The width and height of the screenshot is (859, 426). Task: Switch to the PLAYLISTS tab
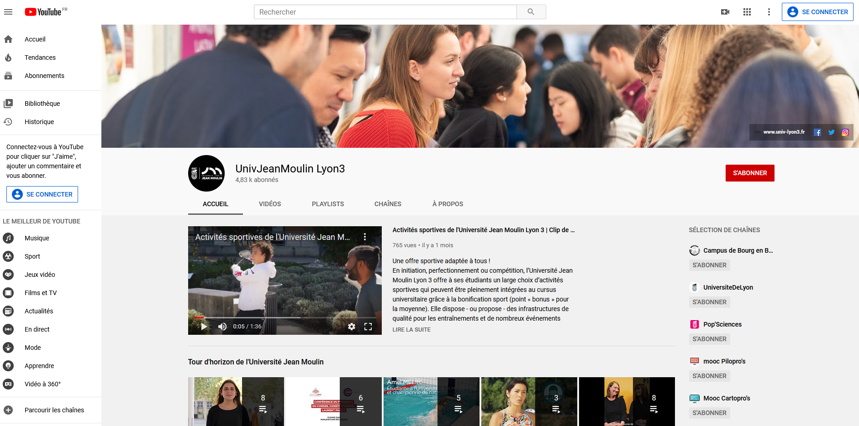pos(327,204)
